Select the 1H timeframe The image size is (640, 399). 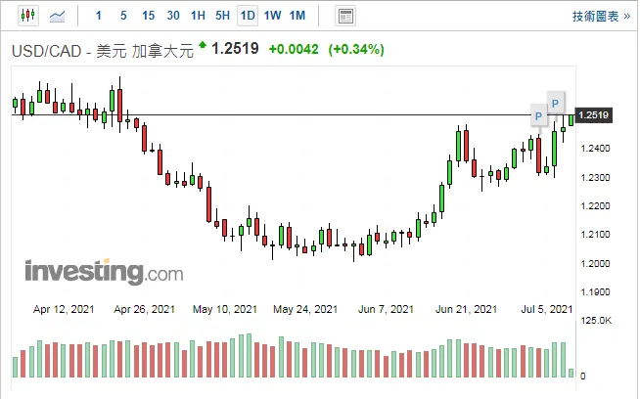(198, 16)
